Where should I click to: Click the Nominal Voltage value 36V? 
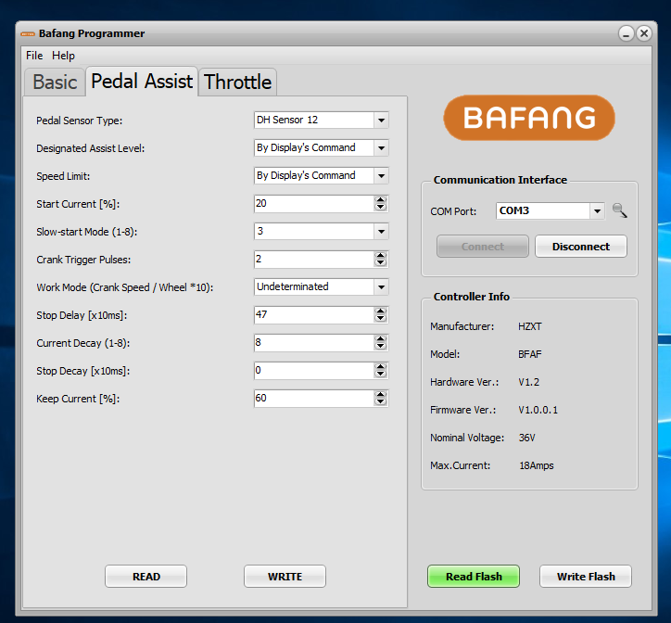pyautogui.click(x=526, y=438)
